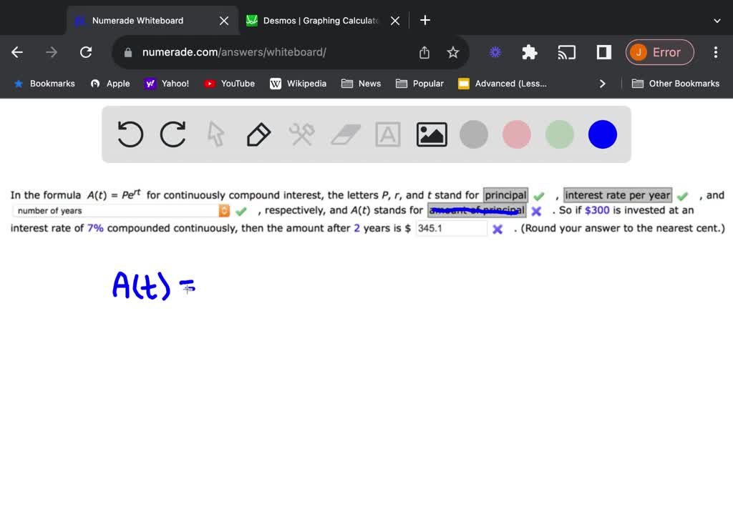733x529 pixels.
Task: Activate the Eraser tool
Action: pos(345,134)
